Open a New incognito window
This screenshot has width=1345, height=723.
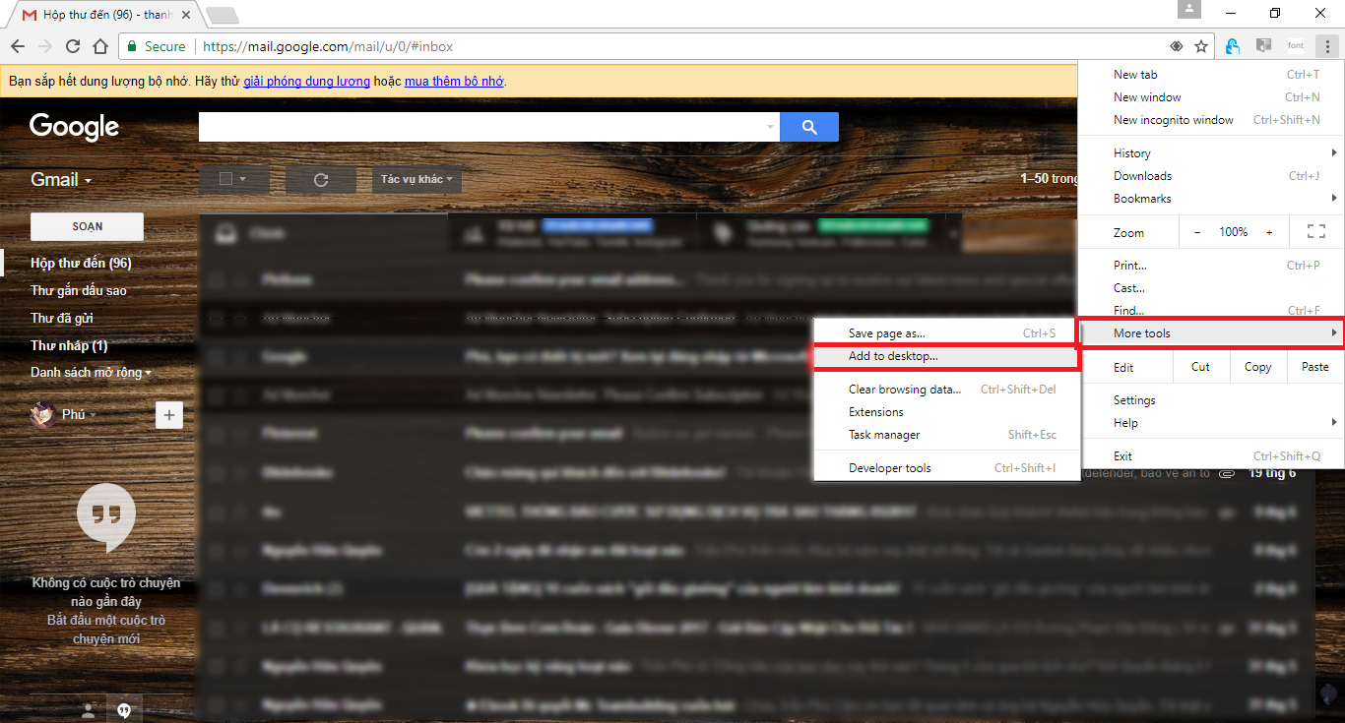pos(1211,120)
